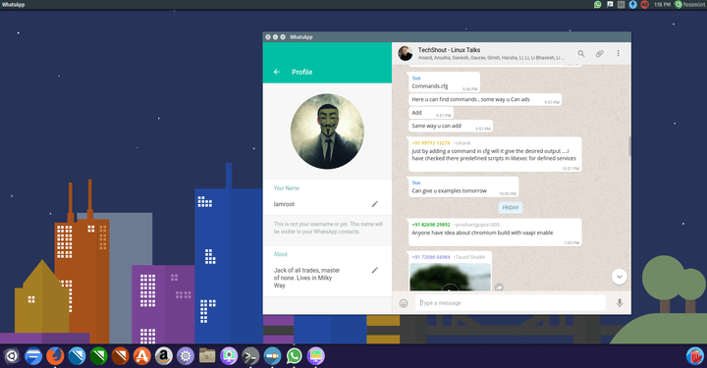Open the purple image viewer in dock

[x=315, y=356]
